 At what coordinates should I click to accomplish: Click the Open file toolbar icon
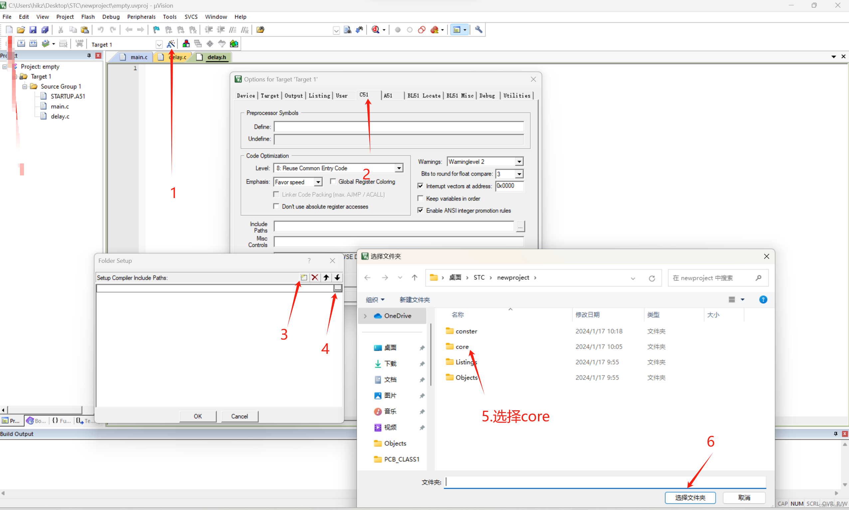21,30
